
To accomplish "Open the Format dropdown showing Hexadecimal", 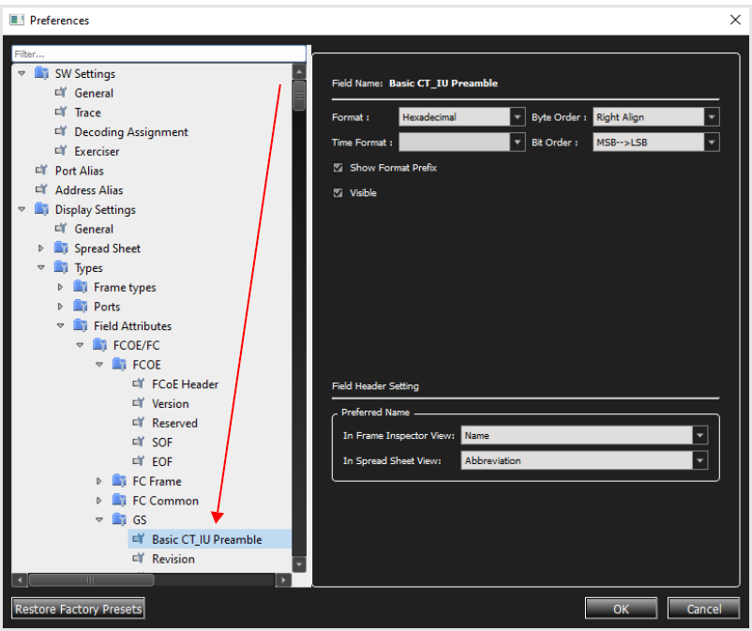I will tap(462, 117).
